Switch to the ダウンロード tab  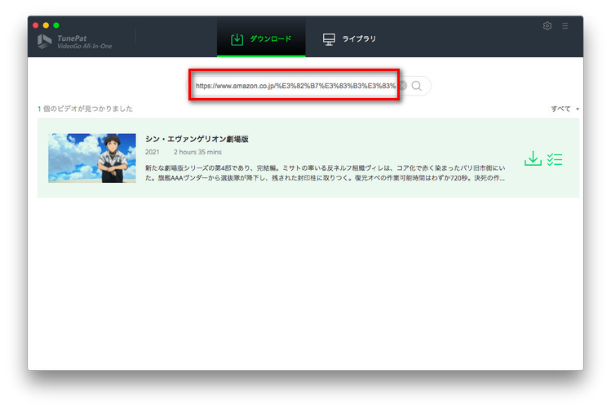[261, 38]
